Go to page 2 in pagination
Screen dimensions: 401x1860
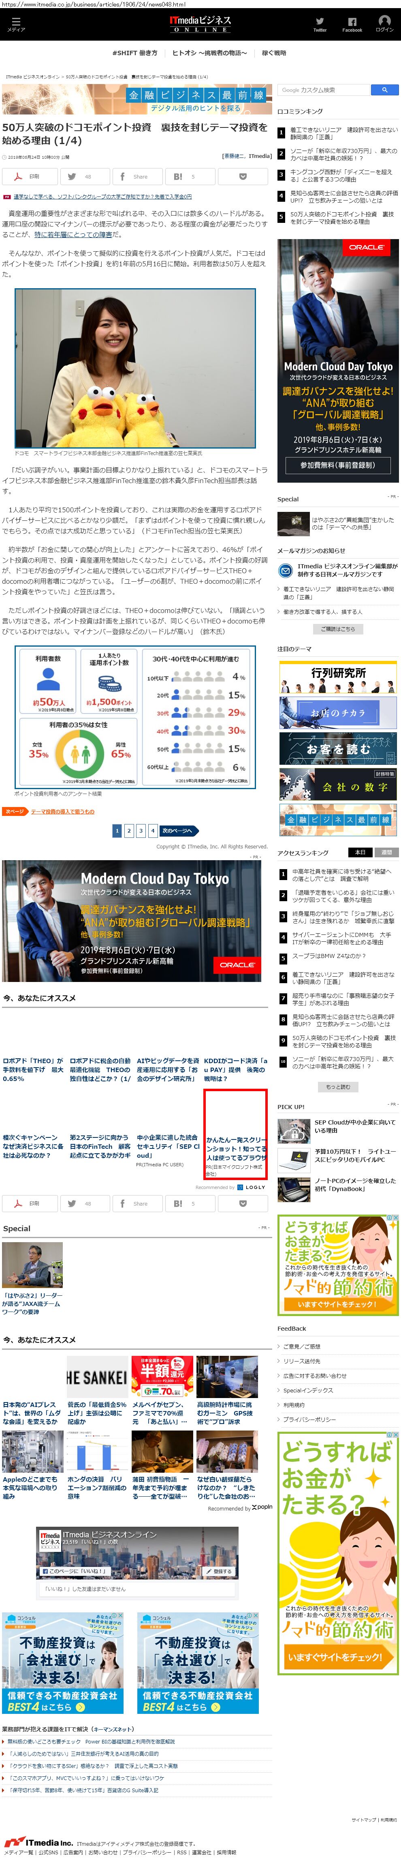coord(129,831)
